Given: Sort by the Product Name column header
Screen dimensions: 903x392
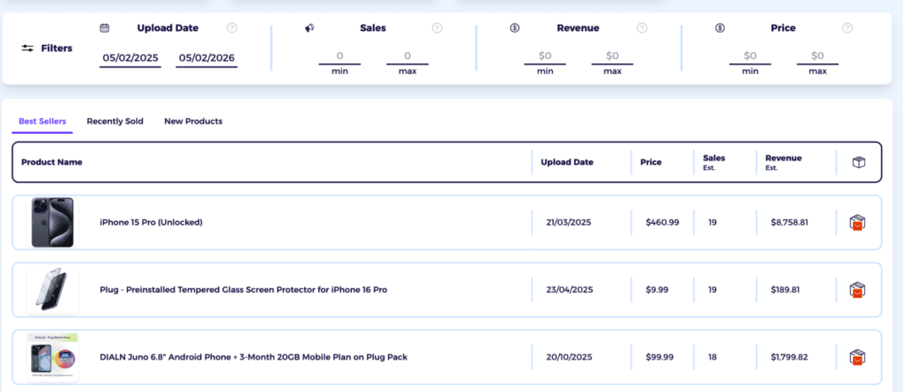Looking at the screenshot, I should [52, 162].
